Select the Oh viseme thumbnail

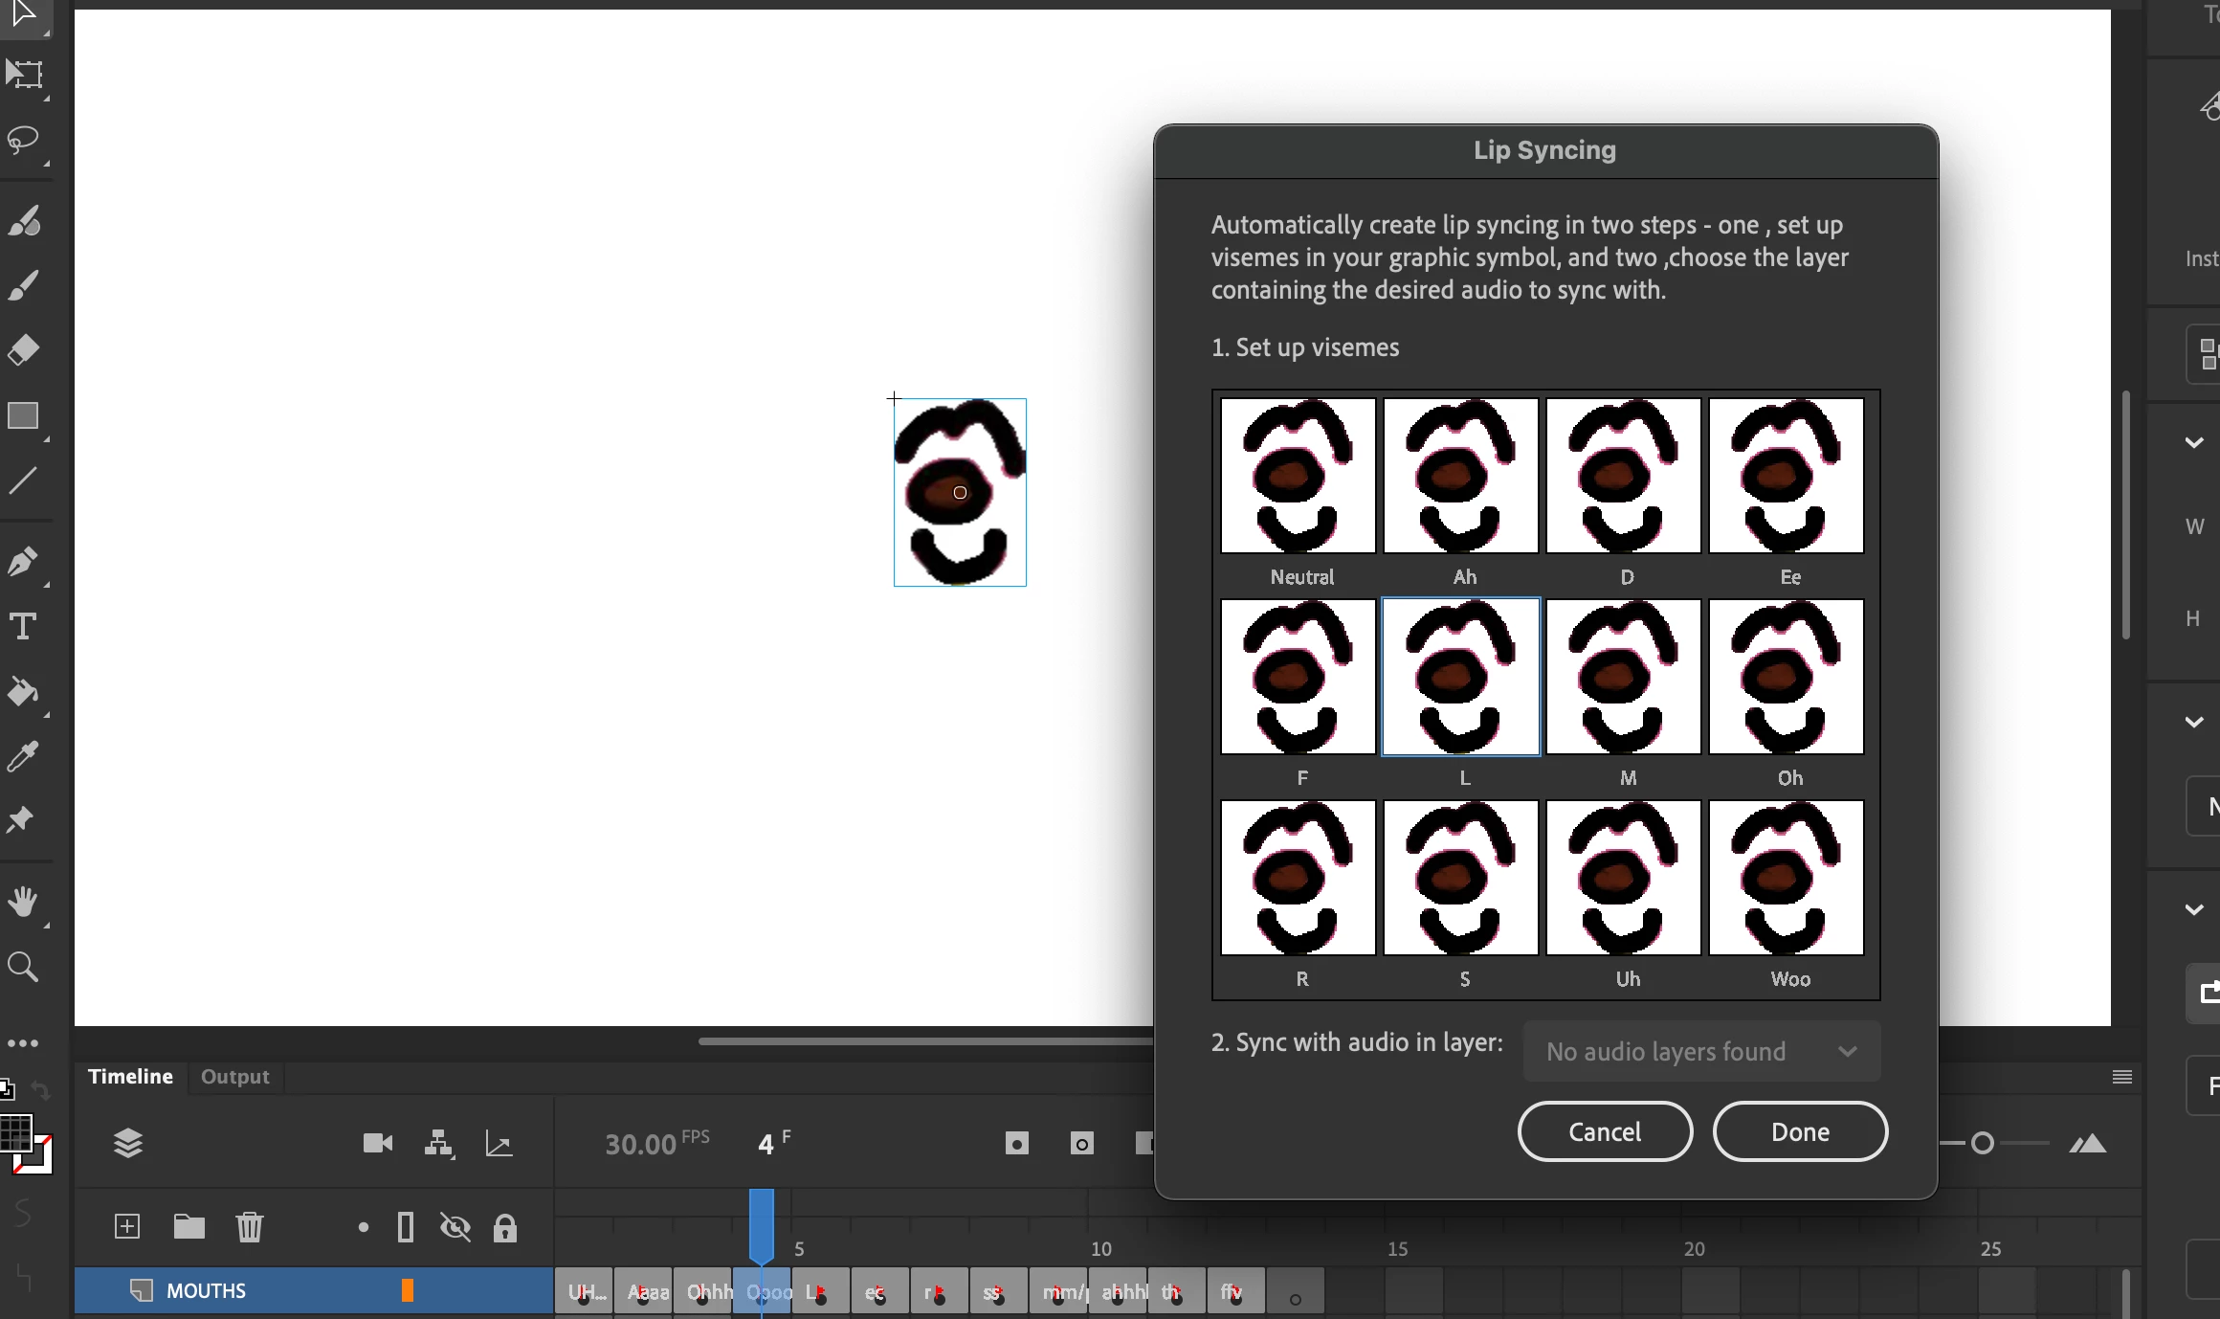point(1786,677)
